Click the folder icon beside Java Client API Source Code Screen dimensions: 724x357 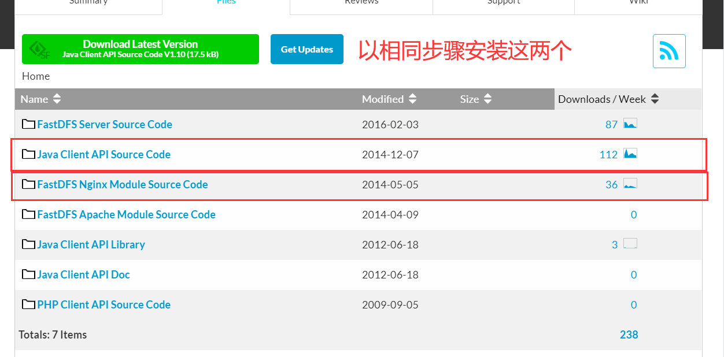(x=28, y=154)
